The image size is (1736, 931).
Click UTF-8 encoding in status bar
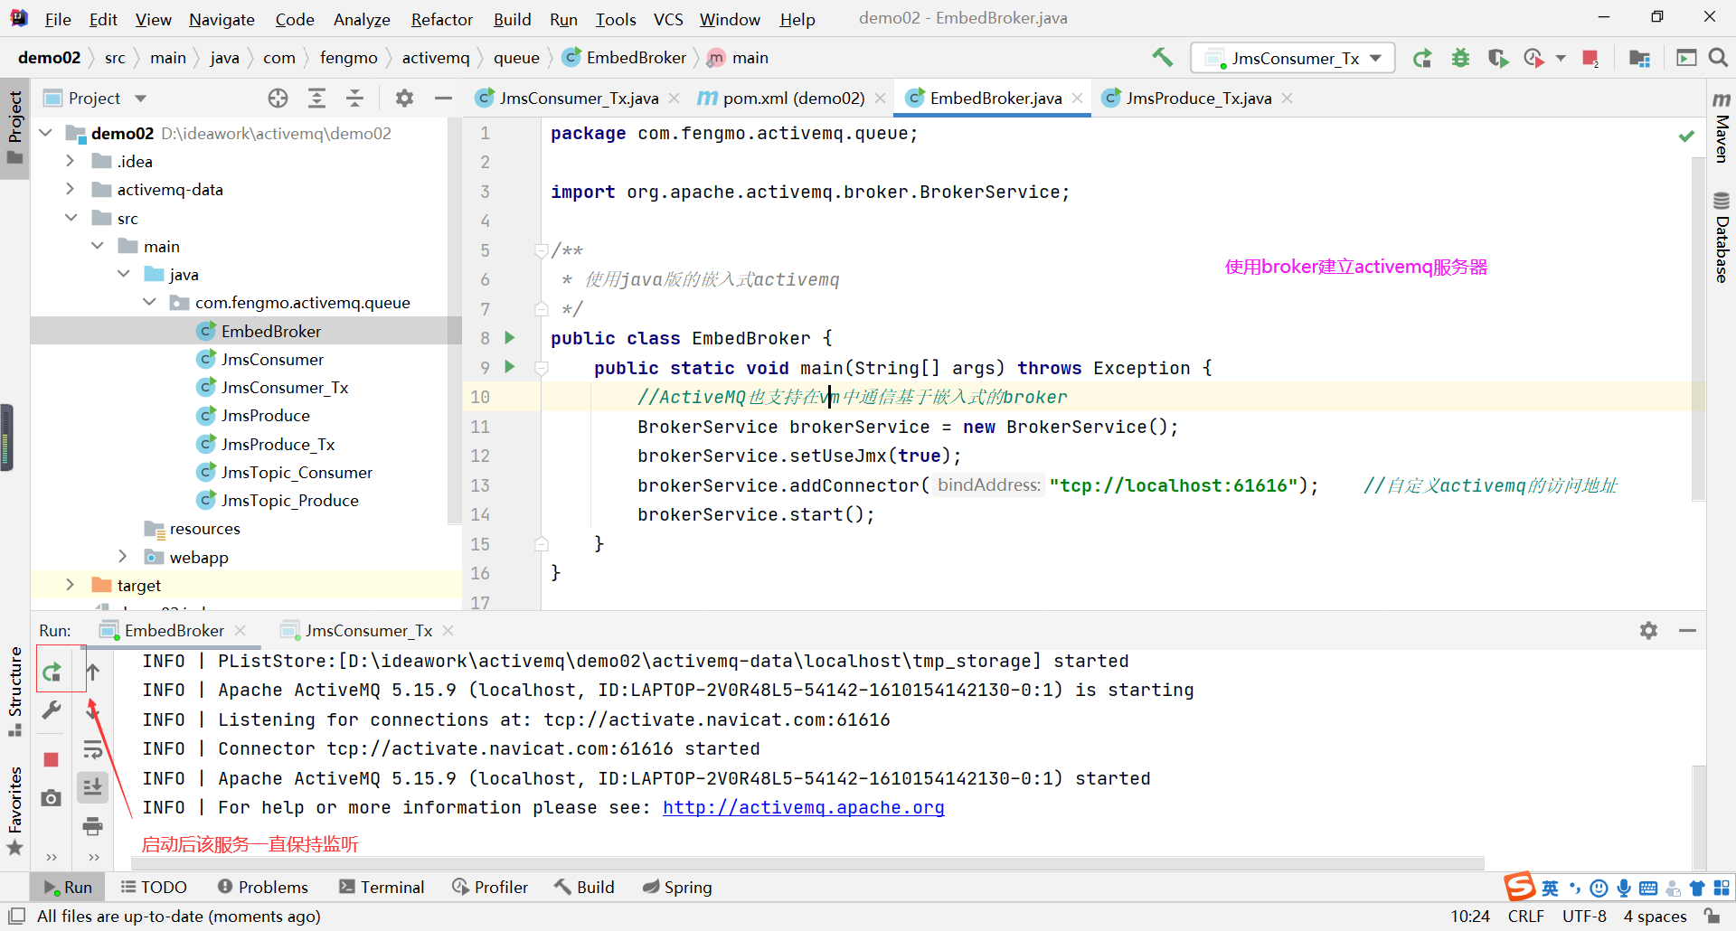1584,916
